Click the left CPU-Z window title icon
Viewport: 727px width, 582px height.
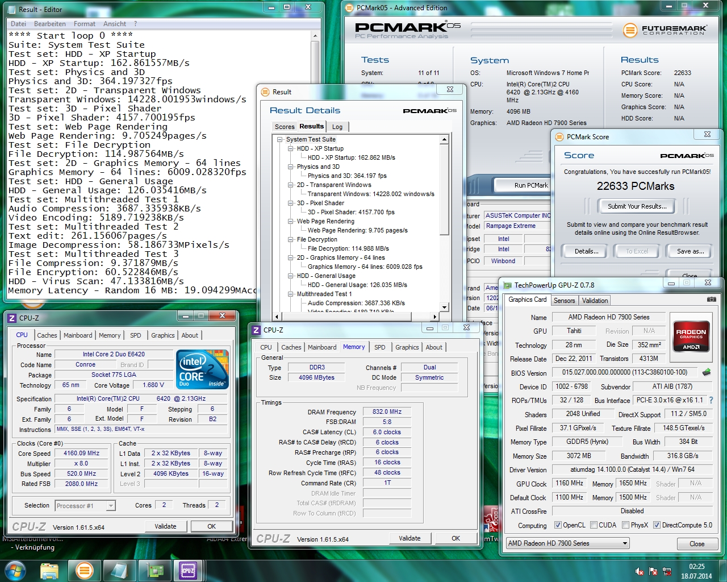[x=12, y=318]
